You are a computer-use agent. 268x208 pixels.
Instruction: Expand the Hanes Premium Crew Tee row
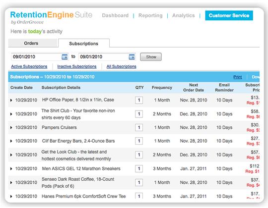click(x=11, y=197)
